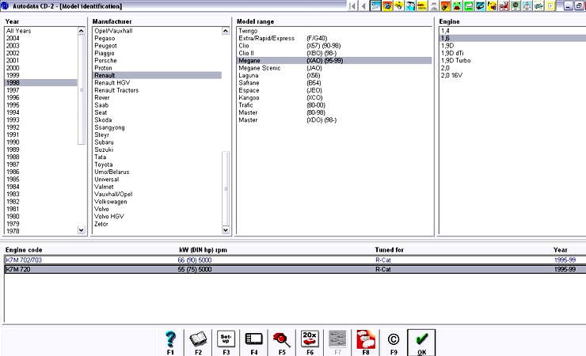
Task: Click the pale yellow icon with blue key in toolbar
Action: coord(538,6)
